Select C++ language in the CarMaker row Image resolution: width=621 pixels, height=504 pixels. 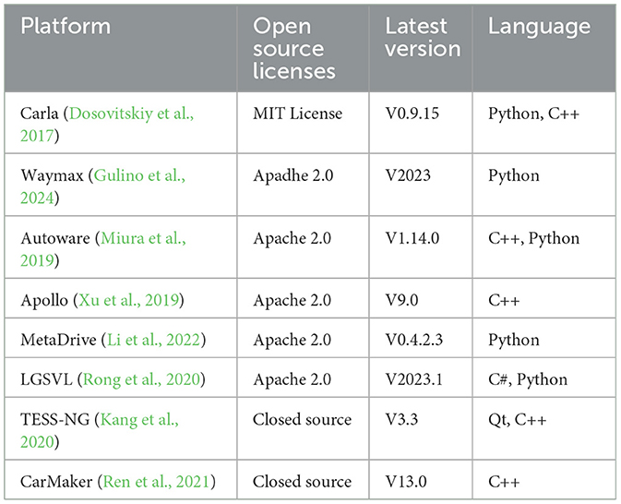504,482
